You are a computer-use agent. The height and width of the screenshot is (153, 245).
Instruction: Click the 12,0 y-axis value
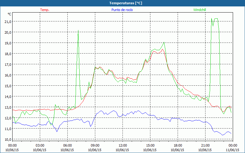tap(8, 118)
